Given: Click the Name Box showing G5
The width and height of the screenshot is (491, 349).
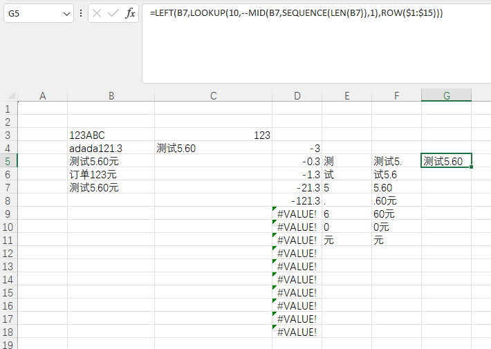Looking at the screenshot, I should click(x=39, y=13).
